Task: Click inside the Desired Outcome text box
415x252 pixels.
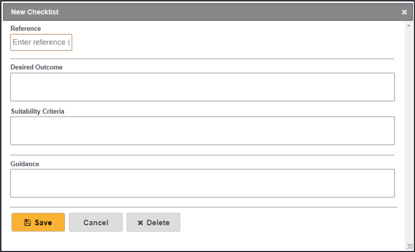Action: coord(202,87)
